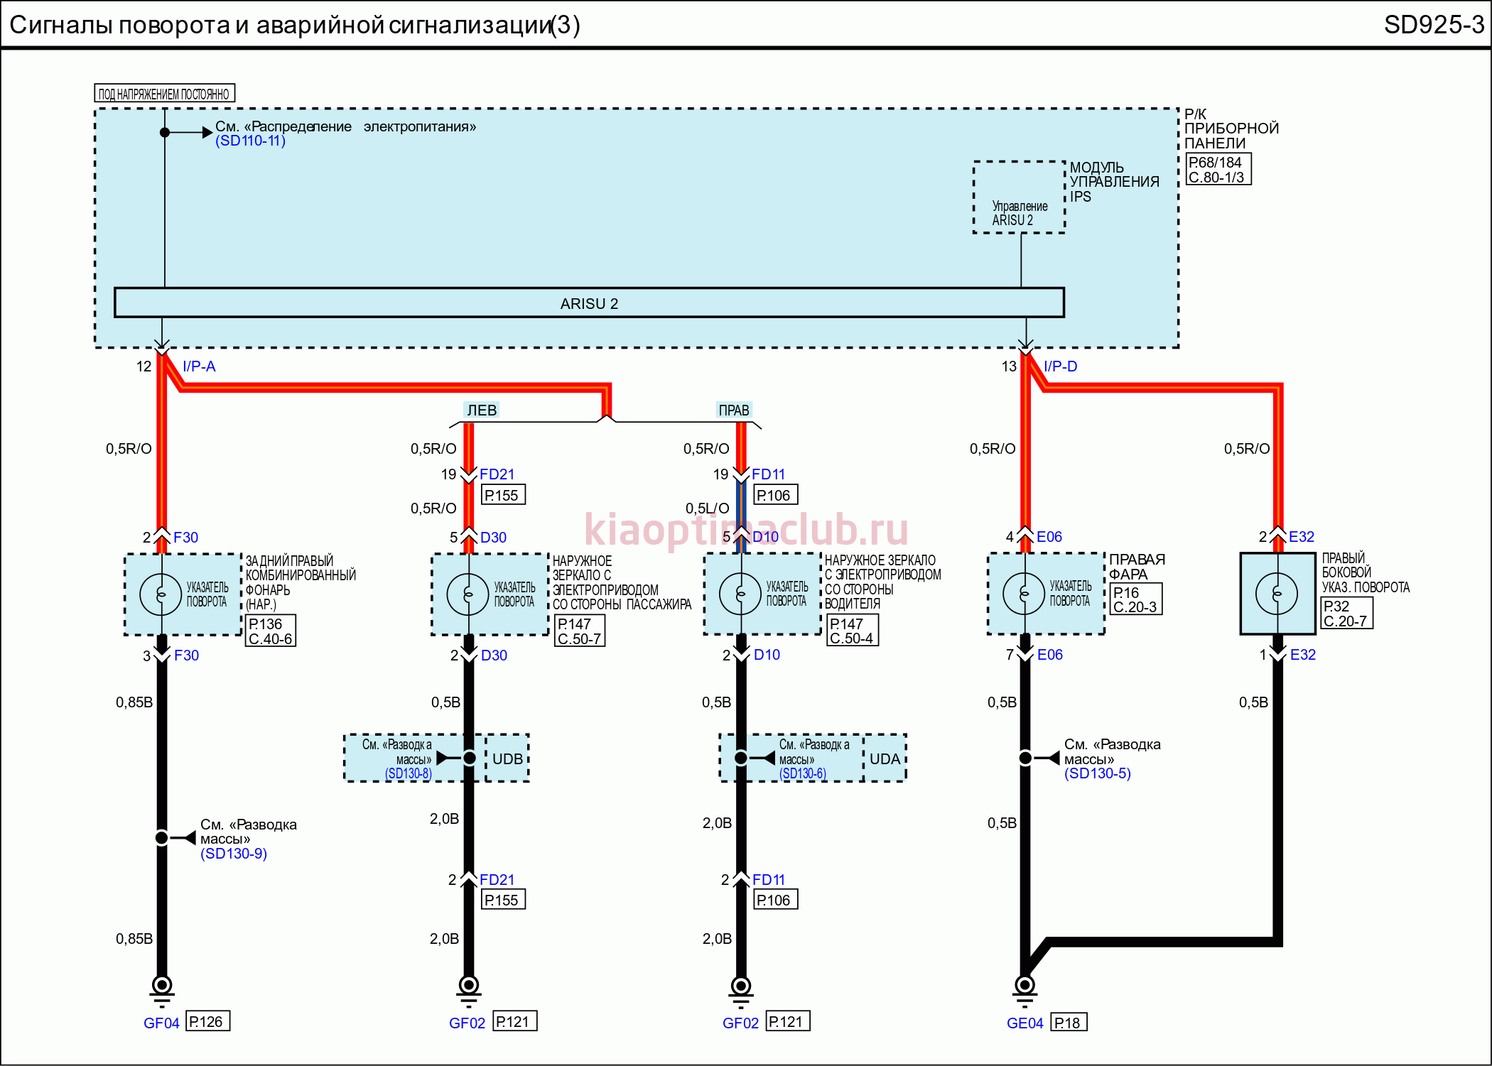This screenshot has height=1066, width=1492.
Task: Click the ЛЕВ option tag
Action: (x=482, y=410)
